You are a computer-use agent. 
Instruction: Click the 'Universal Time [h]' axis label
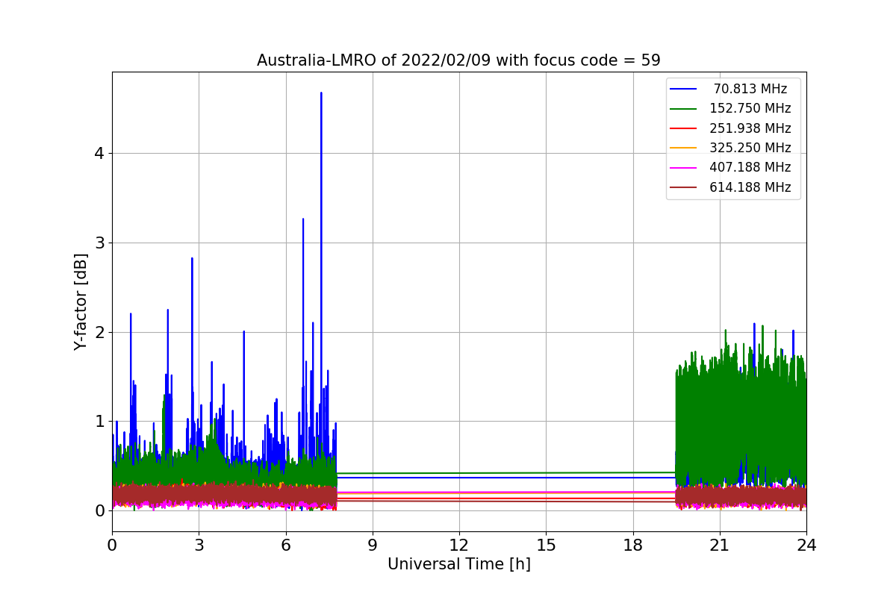[x=458, y=565]
